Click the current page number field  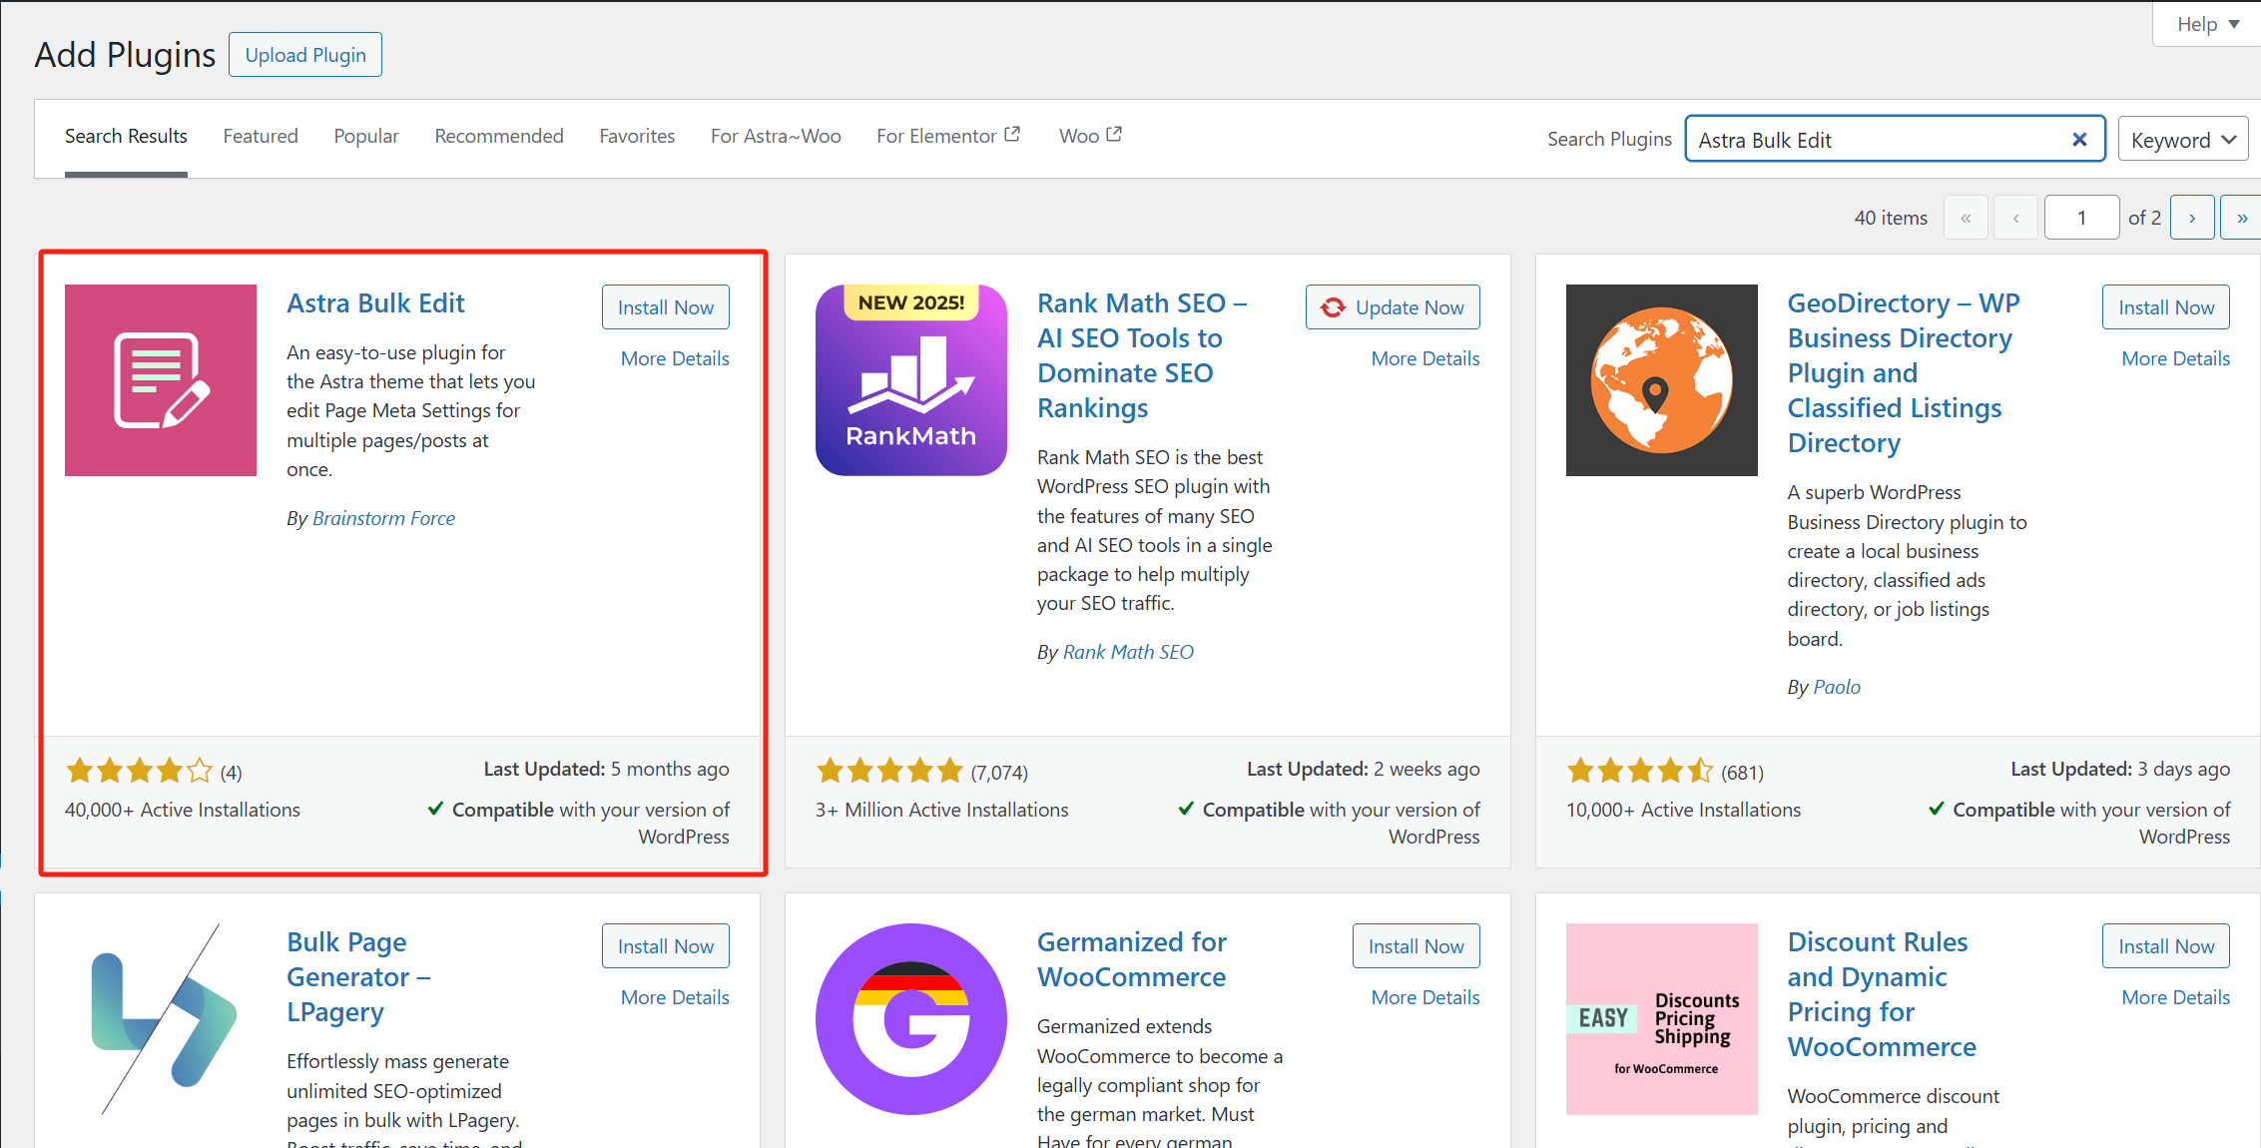click(2081, 218)
